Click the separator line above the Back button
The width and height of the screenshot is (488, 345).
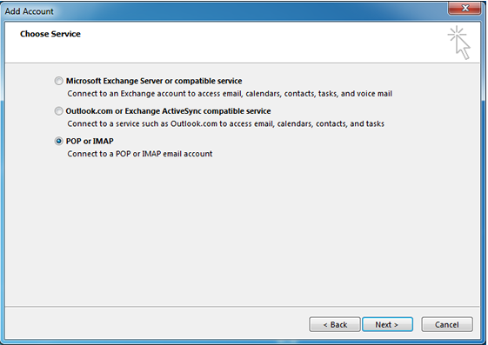pyautogui.click(x=242, y=307)
